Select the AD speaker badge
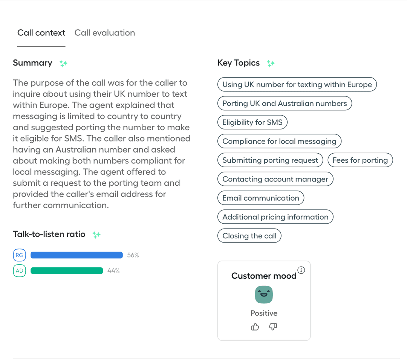 (19, 270)
